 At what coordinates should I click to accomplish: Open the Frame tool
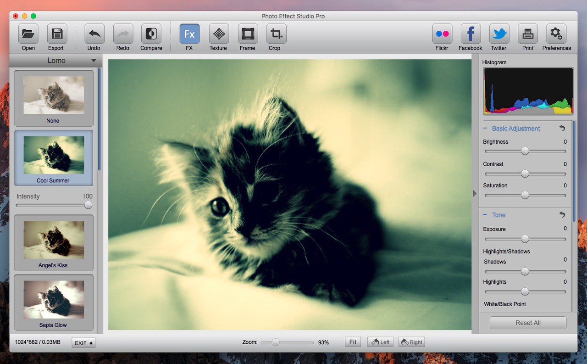click(x=248, y=34)
